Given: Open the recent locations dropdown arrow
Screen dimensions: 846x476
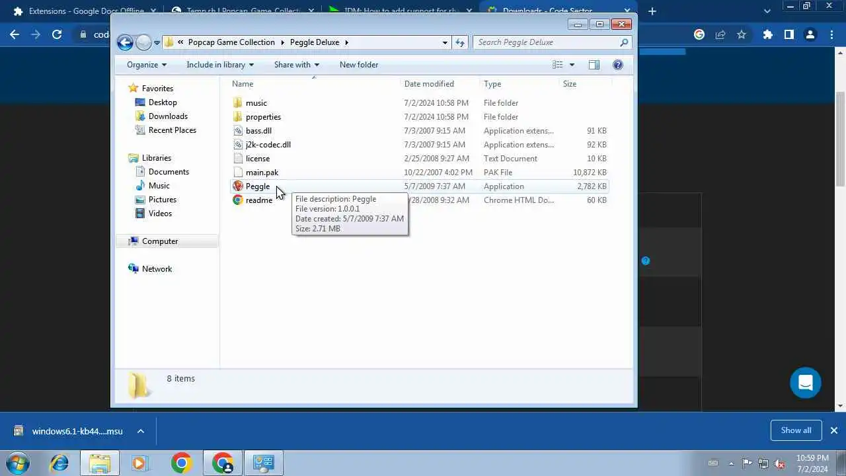Looking at the screenshot, I should coord(157,42).
